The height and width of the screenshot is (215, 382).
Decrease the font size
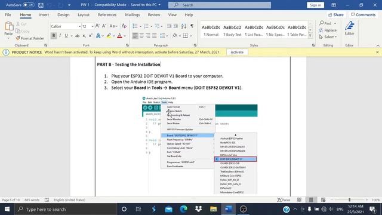(104, 26)
